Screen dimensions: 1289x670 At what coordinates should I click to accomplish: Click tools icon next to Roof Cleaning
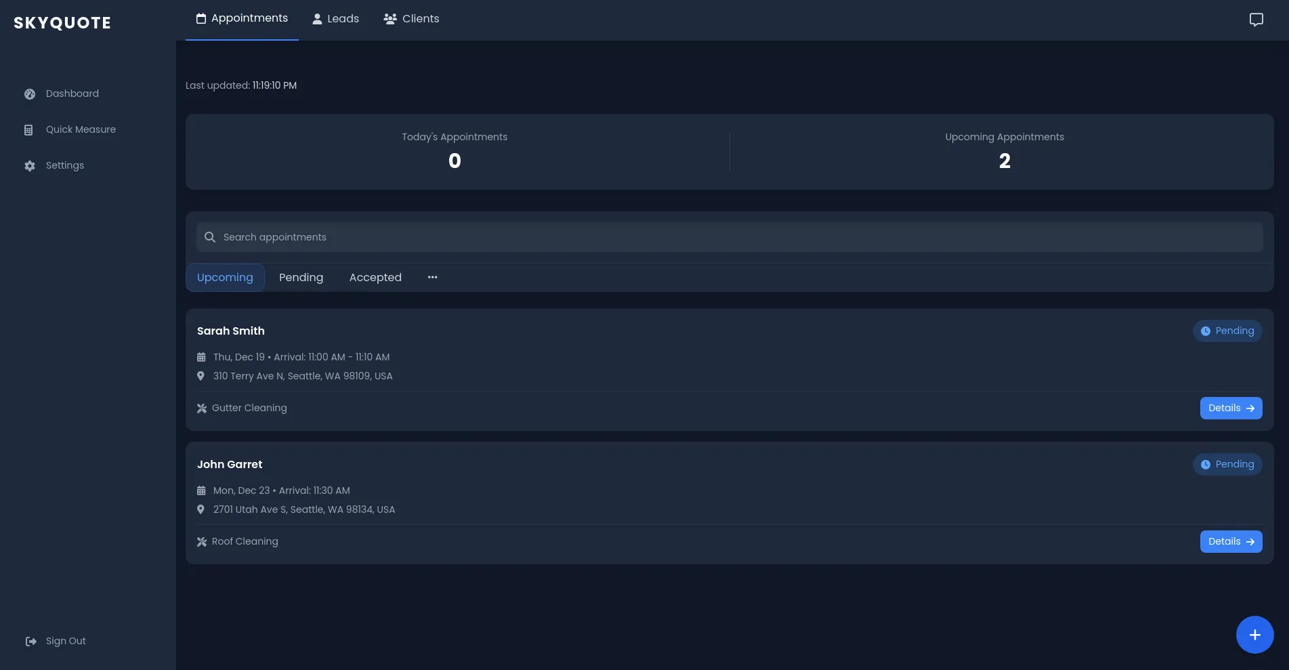pos(202,542)
